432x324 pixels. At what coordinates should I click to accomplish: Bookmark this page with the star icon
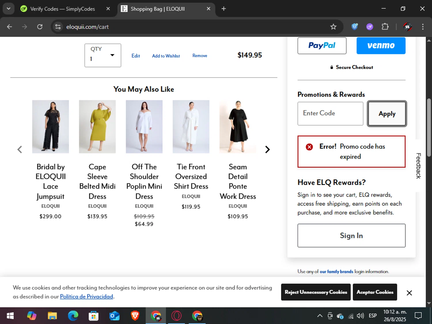[x=333, y=27]
